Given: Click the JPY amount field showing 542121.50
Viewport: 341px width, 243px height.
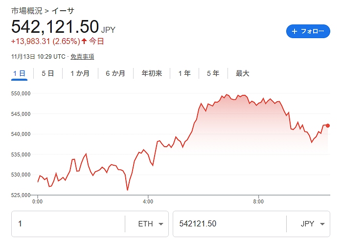Looking at the screenshot, I should (x=229, y=224).
